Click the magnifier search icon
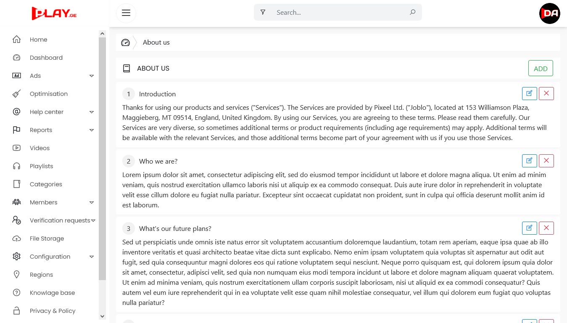Image resolution: width=567 pixels, height=323 pixels. (413, 12)
